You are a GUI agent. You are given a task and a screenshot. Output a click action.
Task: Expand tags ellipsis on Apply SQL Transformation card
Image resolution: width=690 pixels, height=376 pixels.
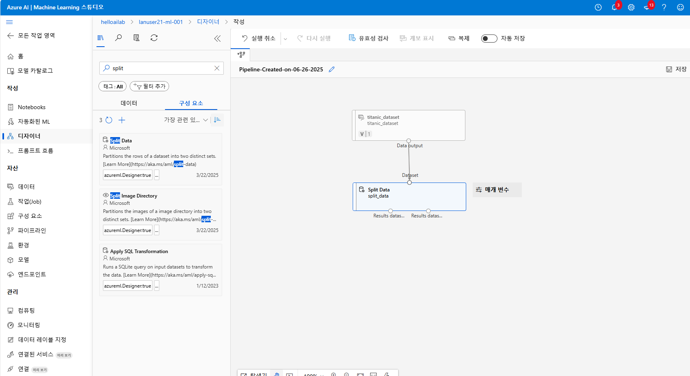156,286
